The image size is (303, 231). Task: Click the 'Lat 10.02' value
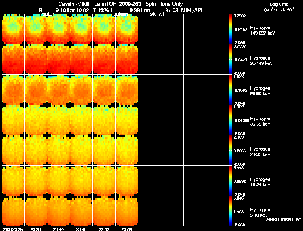[78, 11]
